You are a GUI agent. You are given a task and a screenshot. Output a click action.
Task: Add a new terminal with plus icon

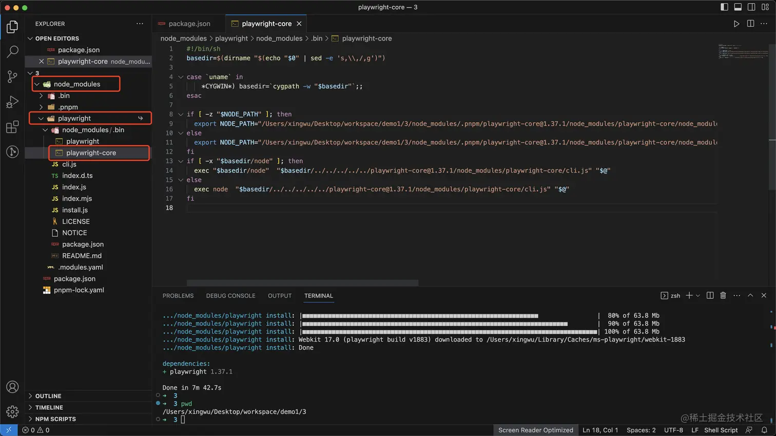[x=689, y=295]
